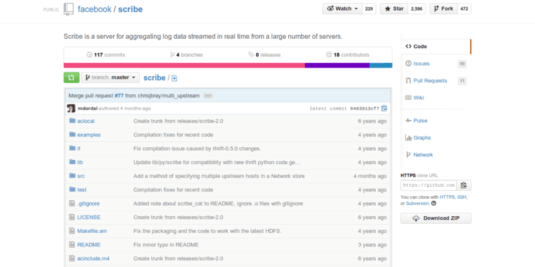Click the 2,596 stargazers count
Screen dimensions: 535x267
coord(416,9)
